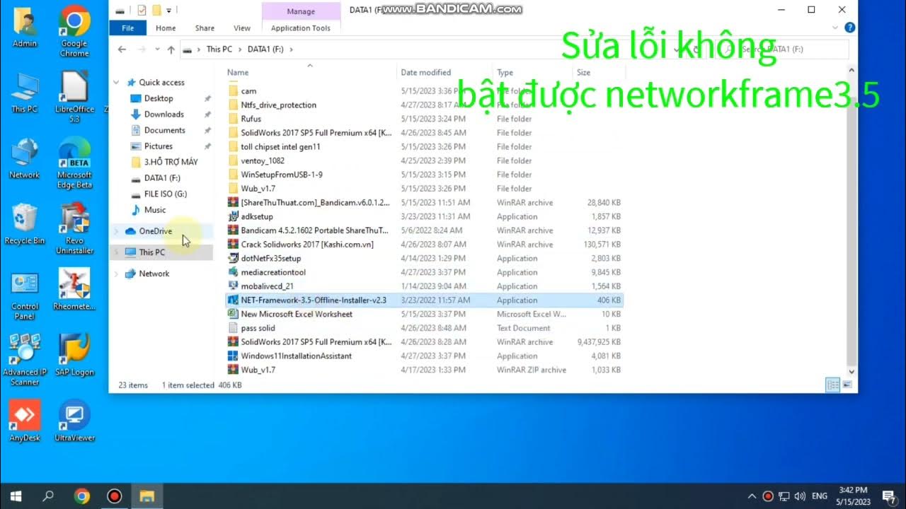Open This PC desktop icon
This screenshot has width=906, height=509.
[x=25, y=93]
